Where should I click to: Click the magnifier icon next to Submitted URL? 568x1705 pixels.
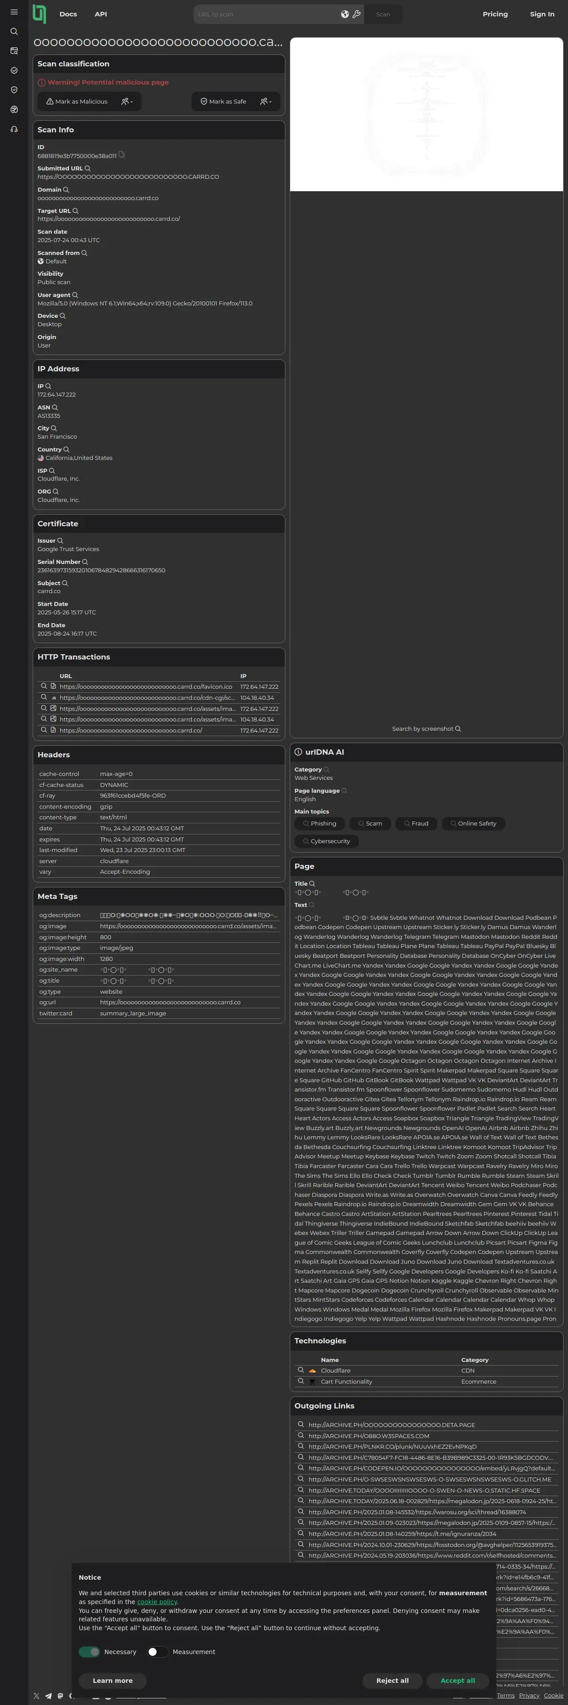(x=87, y=168)
